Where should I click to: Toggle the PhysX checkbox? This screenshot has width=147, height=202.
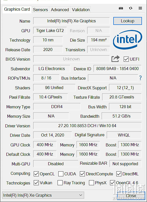coord(91,183)
